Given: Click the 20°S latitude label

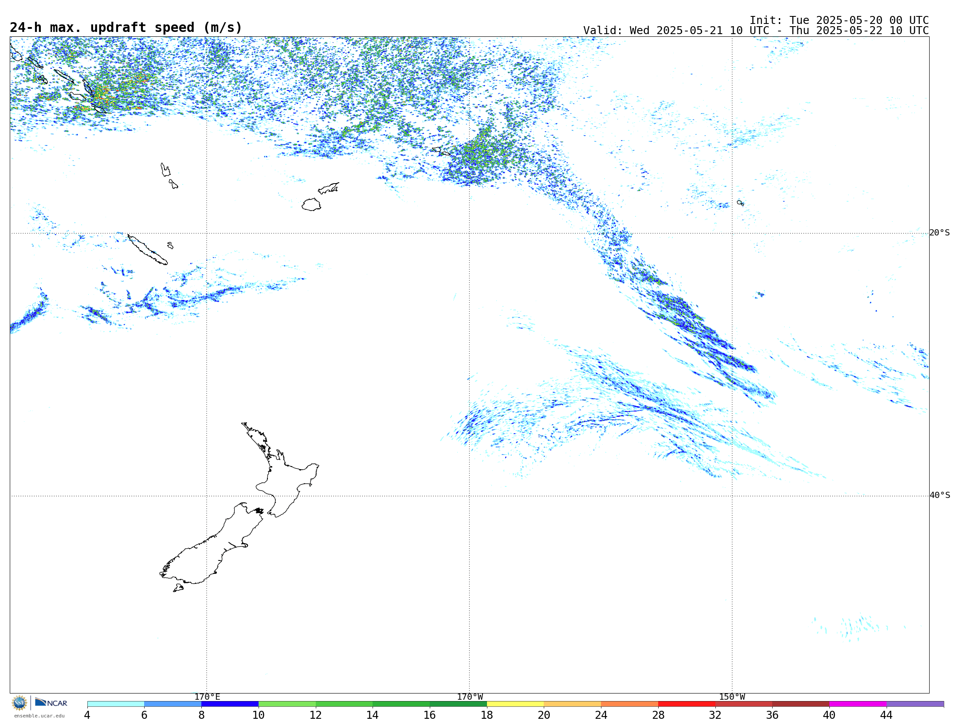Looking at the screenshot, I should [x=939, y=233].
